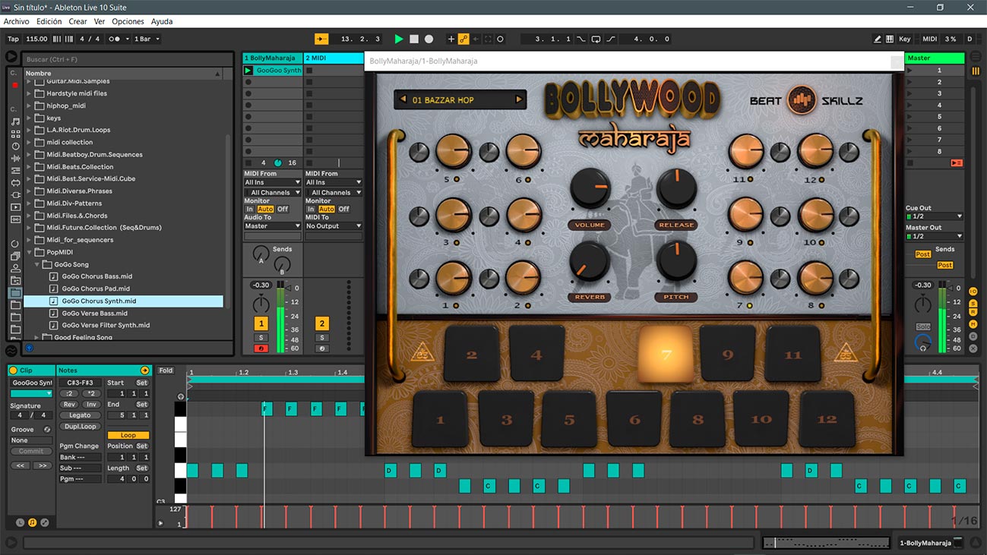Click the MIDI Arrangement Overdub plus icon

click(451, 39)
